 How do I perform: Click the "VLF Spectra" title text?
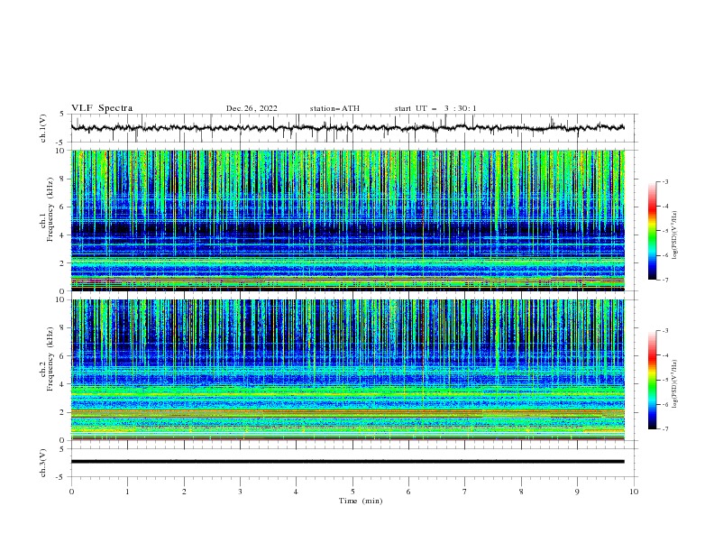coord(102,108)
